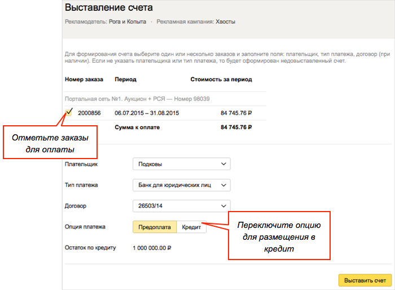
Task: Click the Период column header
Action: pos(125,80)
